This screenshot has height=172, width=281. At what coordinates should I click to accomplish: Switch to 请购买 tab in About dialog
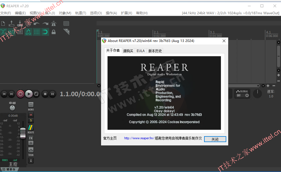click(x=128, y=51)
